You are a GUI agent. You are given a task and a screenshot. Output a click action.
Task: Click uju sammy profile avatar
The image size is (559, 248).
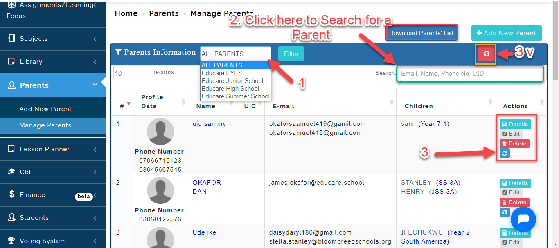click(160, 132)
